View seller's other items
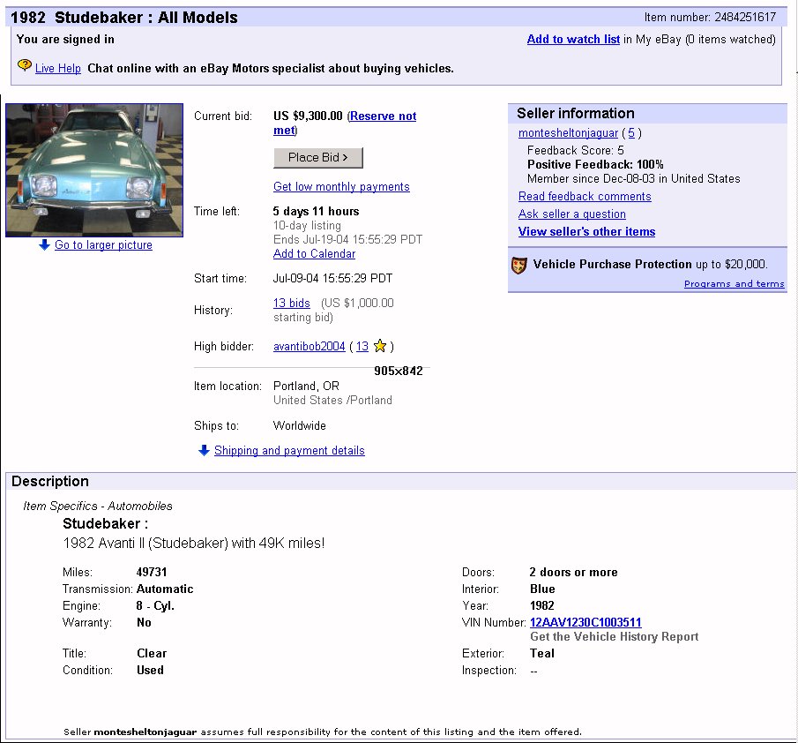 tap(586, 232)
